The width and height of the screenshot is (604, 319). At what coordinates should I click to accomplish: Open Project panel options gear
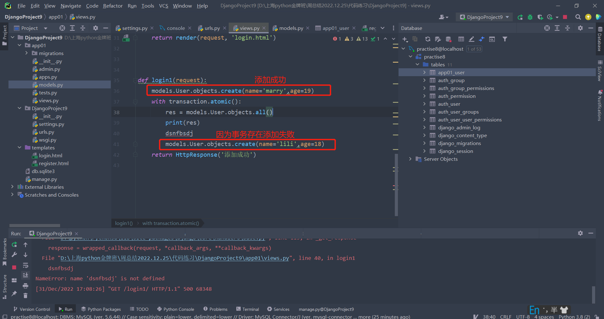[x=96, y=28]
